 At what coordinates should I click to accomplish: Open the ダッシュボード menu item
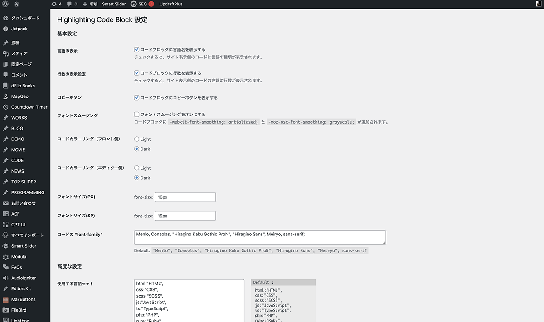coord(25,18)
